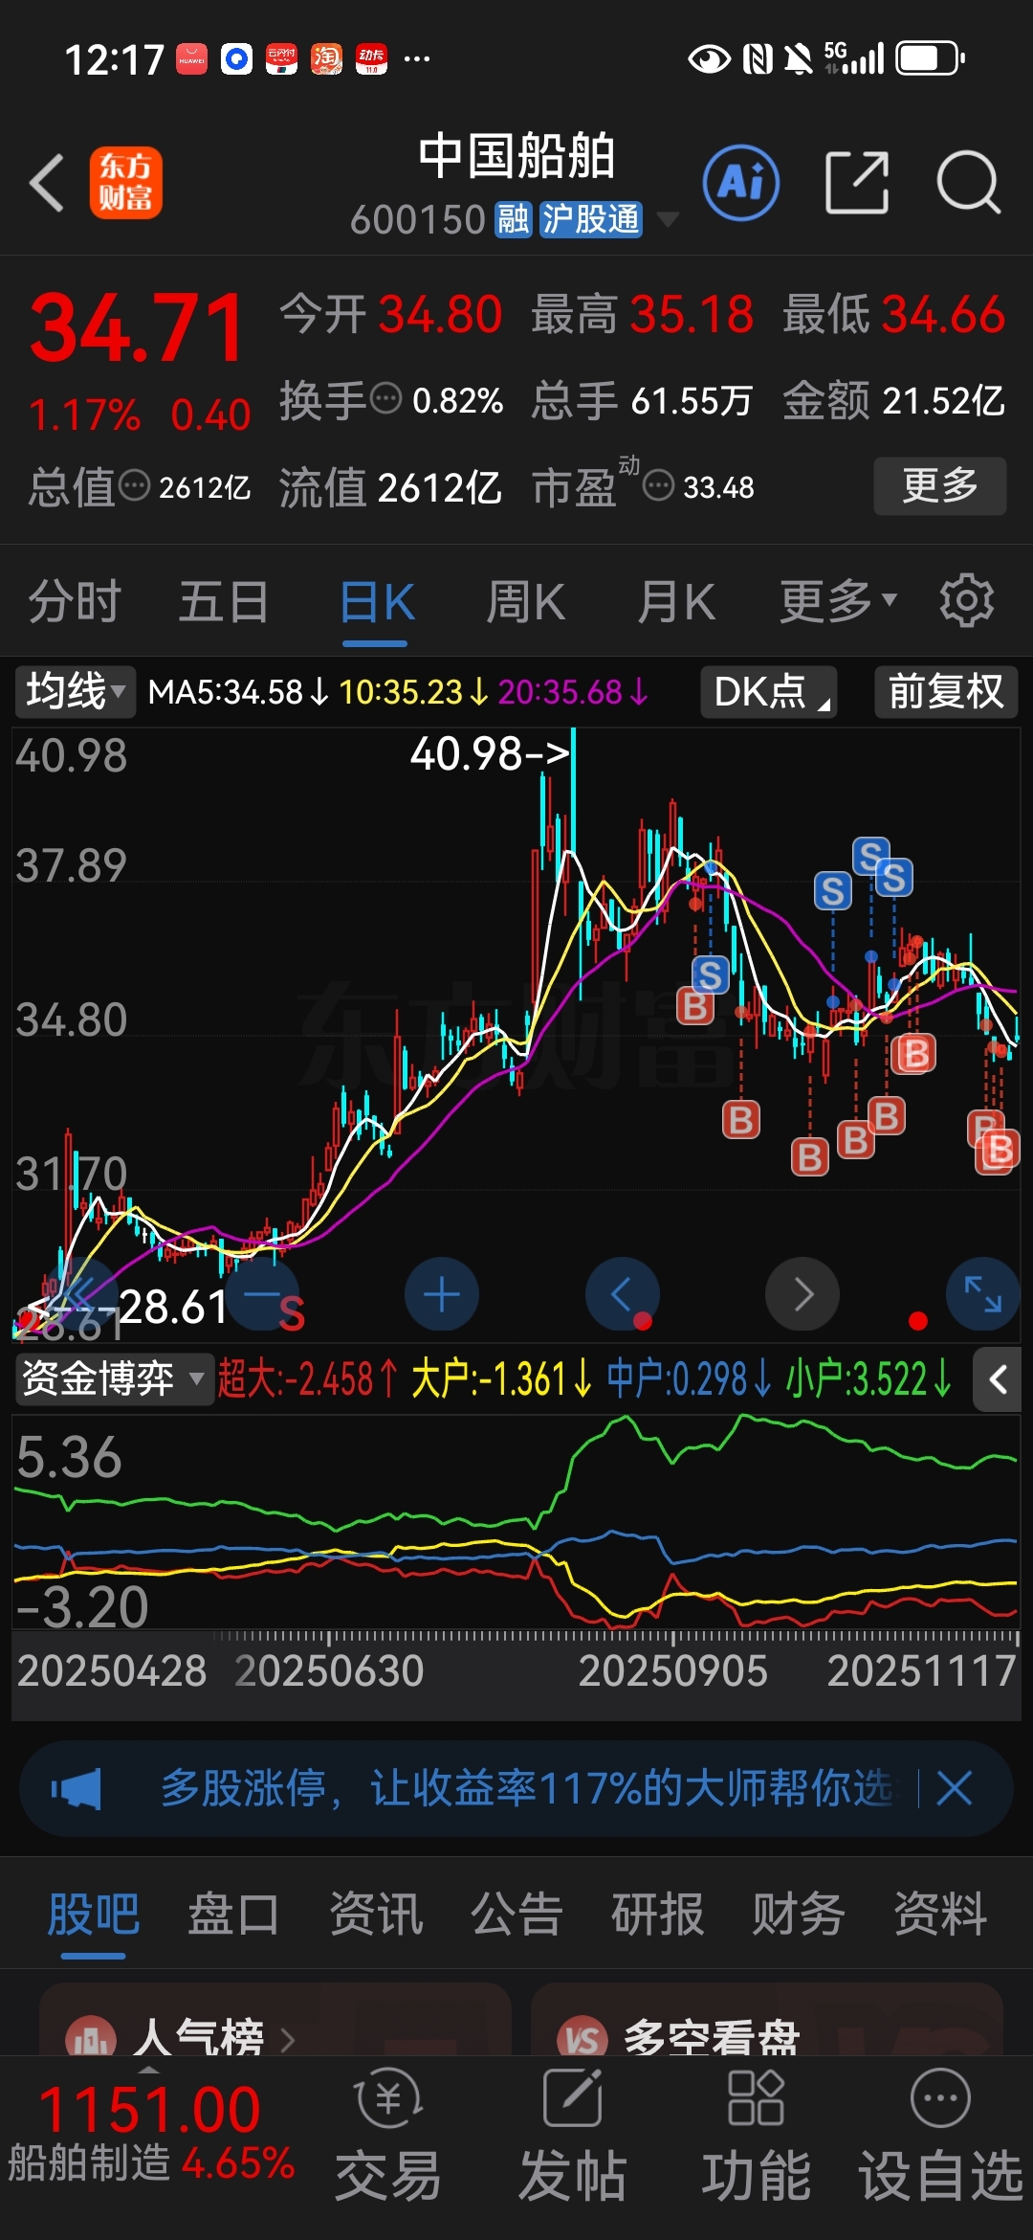Open the 均线 indicator dropdown
The image size is (1033, 2240).
pyautogui.click(x=76, y=691)
